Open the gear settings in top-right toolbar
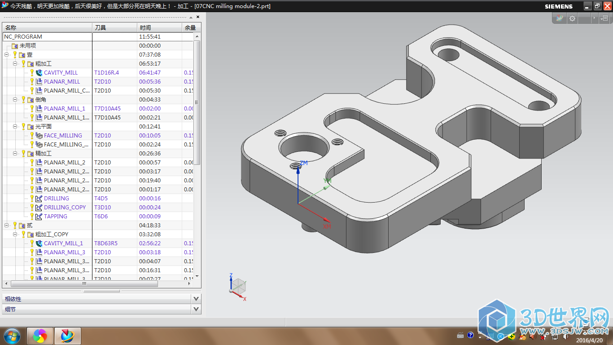The width and height of the screenshot is (613, 345). click(x=572, y=18)
